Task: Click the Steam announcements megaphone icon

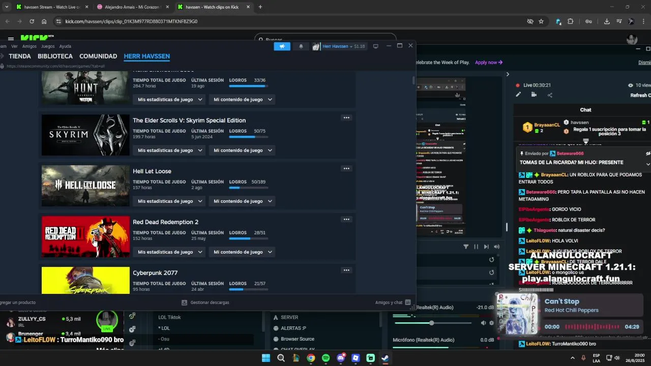Action: 282,46
